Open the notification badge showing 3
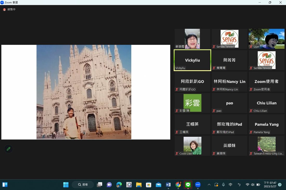286x190 pixels. [x=280, y=185]
